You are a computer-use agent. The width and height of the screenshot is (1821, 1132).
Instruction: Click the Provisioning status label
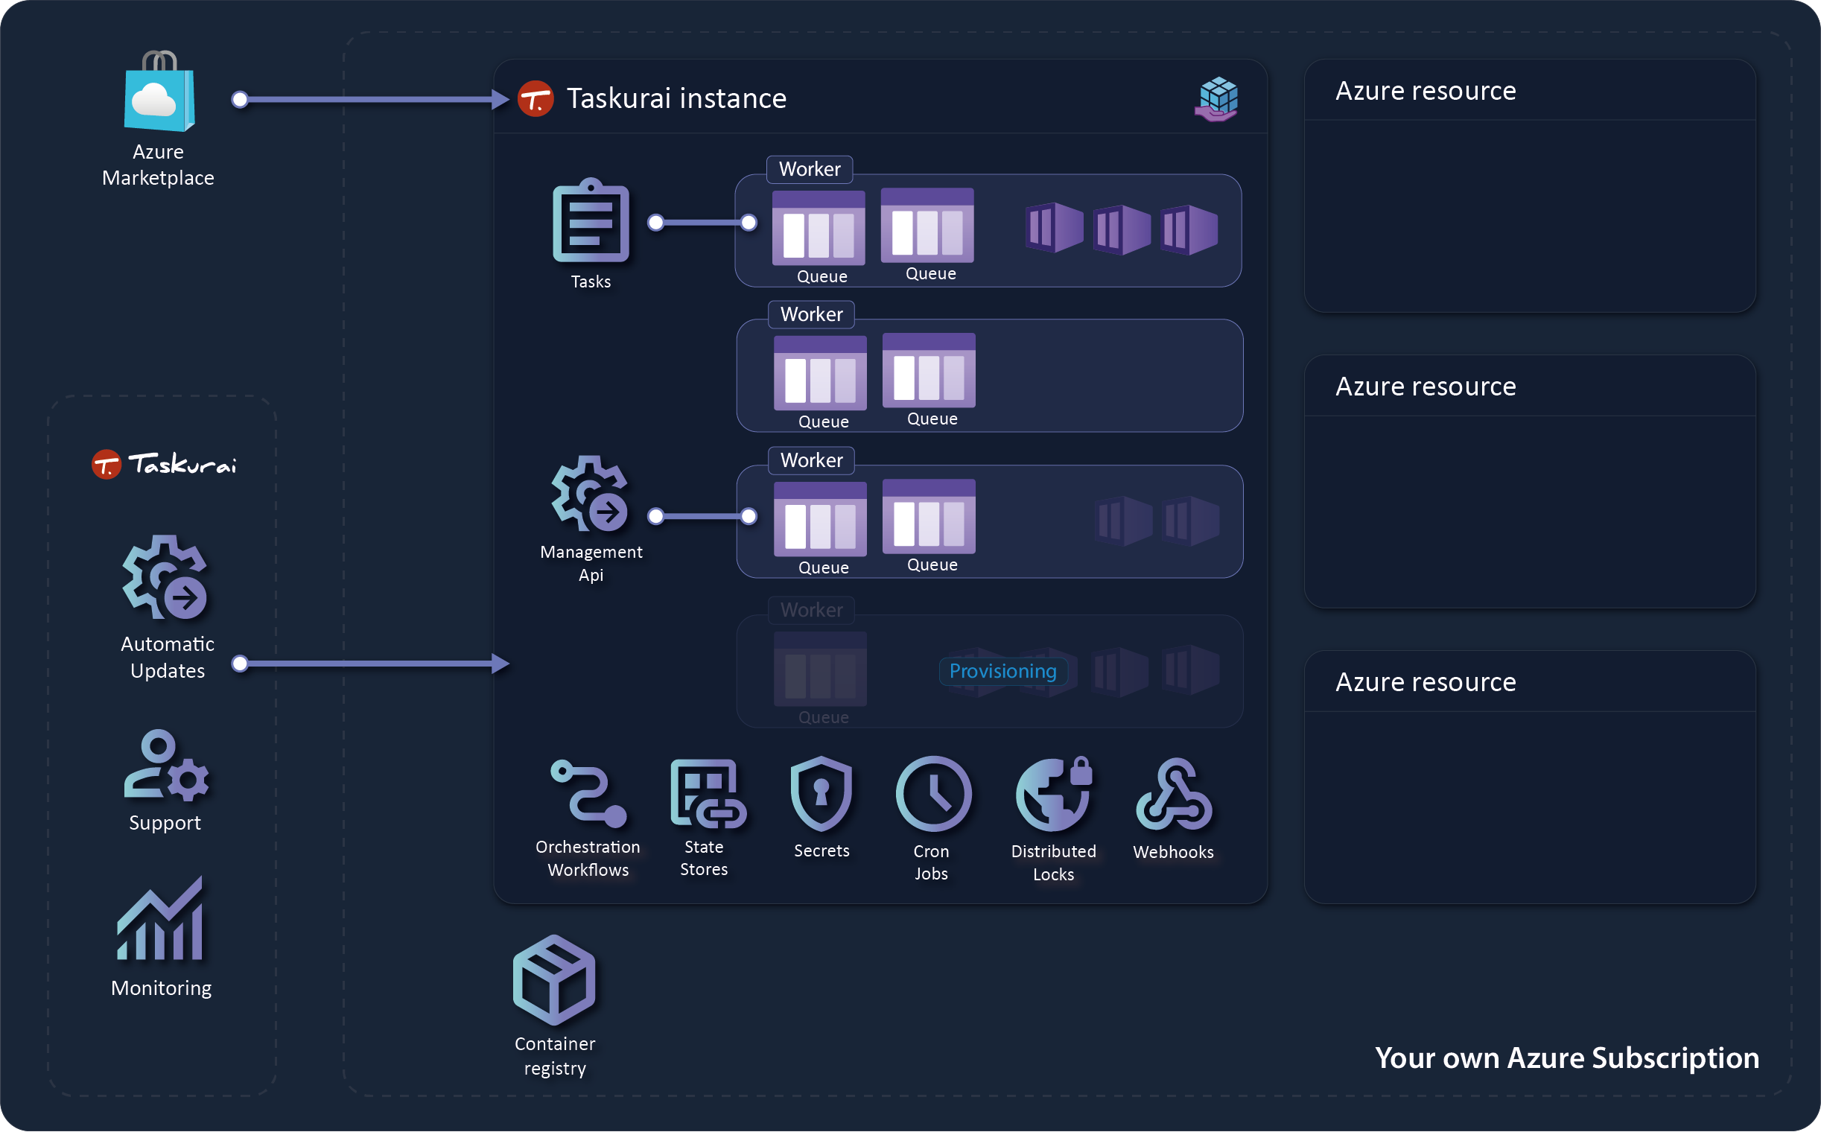tap(1002, 672)
